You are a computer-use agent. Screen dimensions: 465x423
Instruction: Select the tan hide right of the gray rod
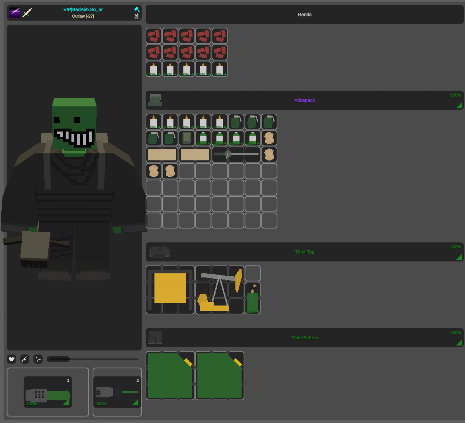click(269, 155)
